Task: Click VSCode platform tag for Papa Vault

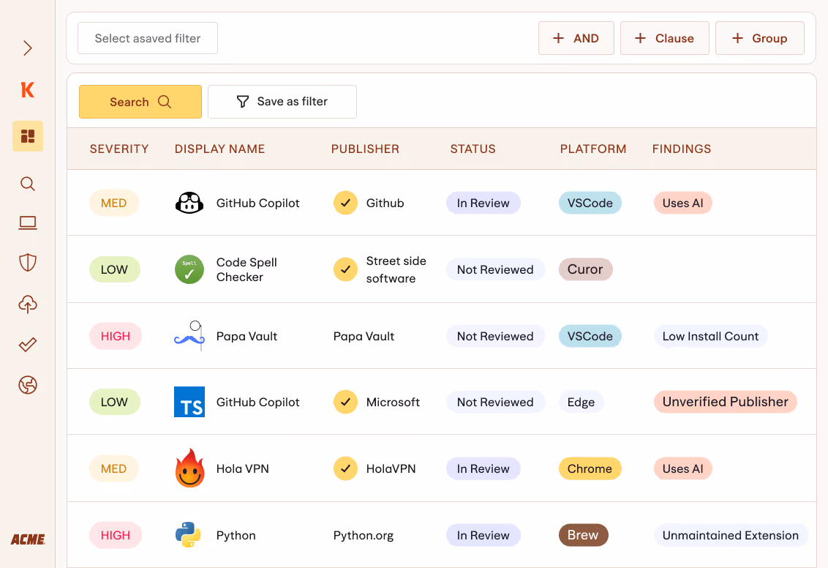Action: tap(590, 336)
